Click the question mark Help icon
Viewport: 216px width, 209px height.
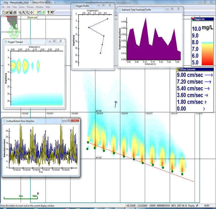(x=49, y=12)
